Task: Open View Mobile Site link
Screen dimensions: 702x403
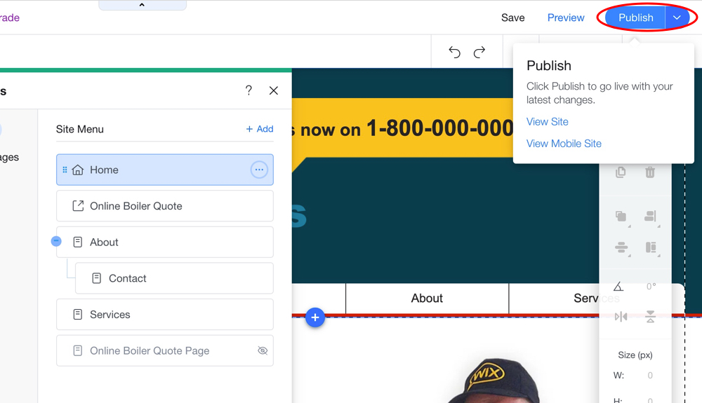Action: [x=564, y=144]
